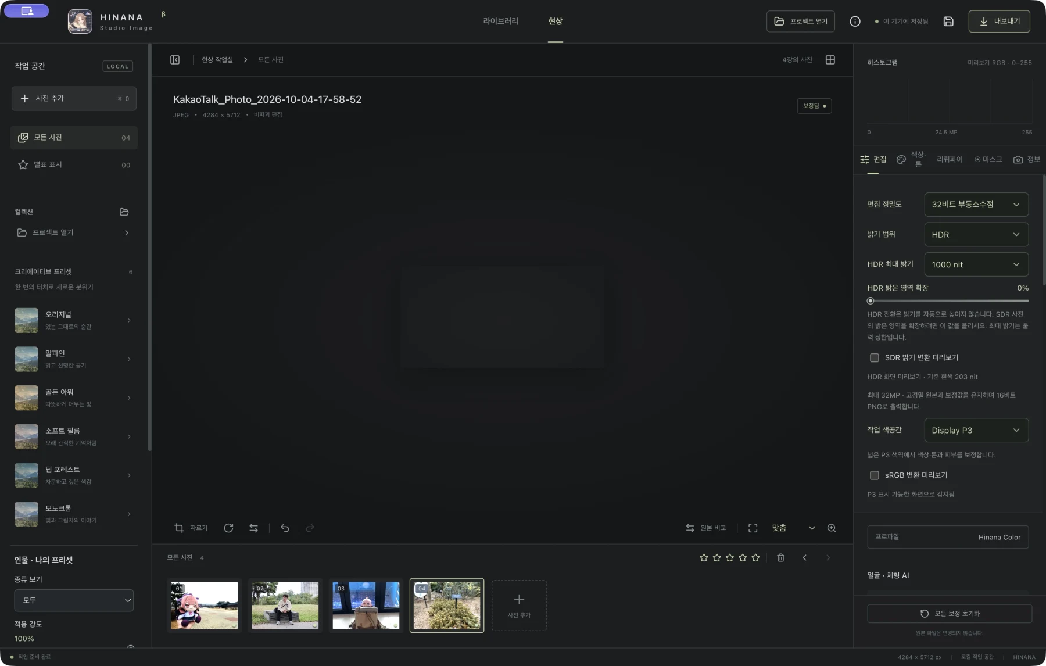The height and width of the screenshot is (666, 1046).
Task: Open the Display P3 color space dropdown
Action: (x=976, y=430)
